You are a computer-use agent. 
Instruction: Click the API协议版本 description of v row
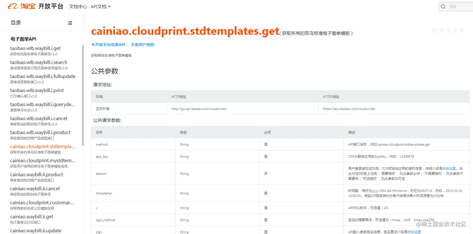click(x=368, y=208)
